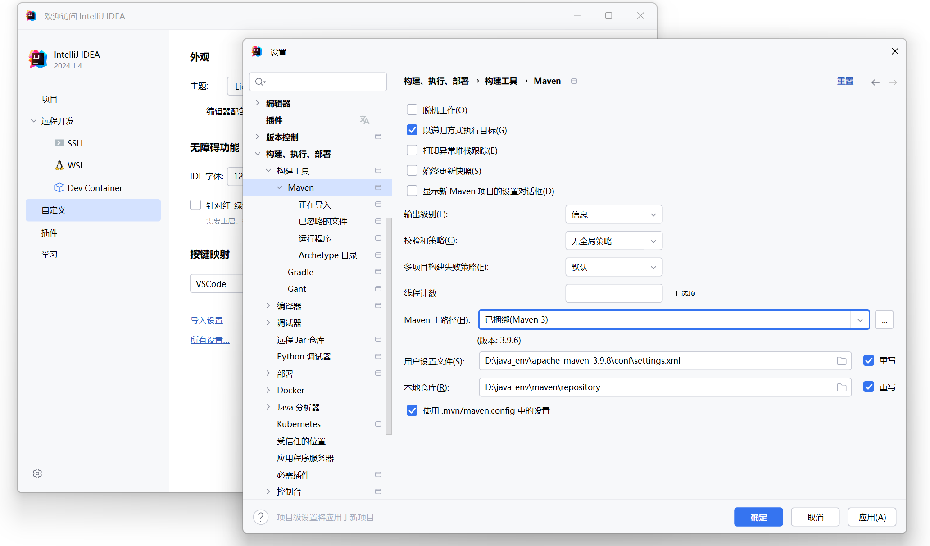This screenshot has width=930, height=546.
Task: Select 已忽略的文件 settings item
Action: point(322,221)
